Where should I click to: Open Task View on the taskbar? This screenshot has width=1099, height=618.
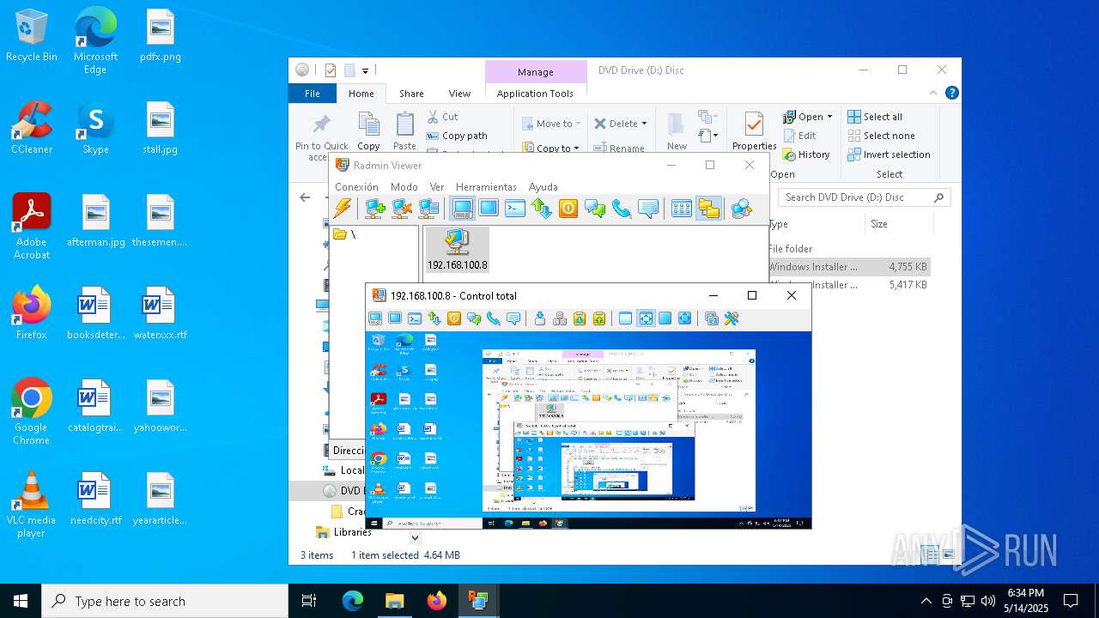pos(309,601)
